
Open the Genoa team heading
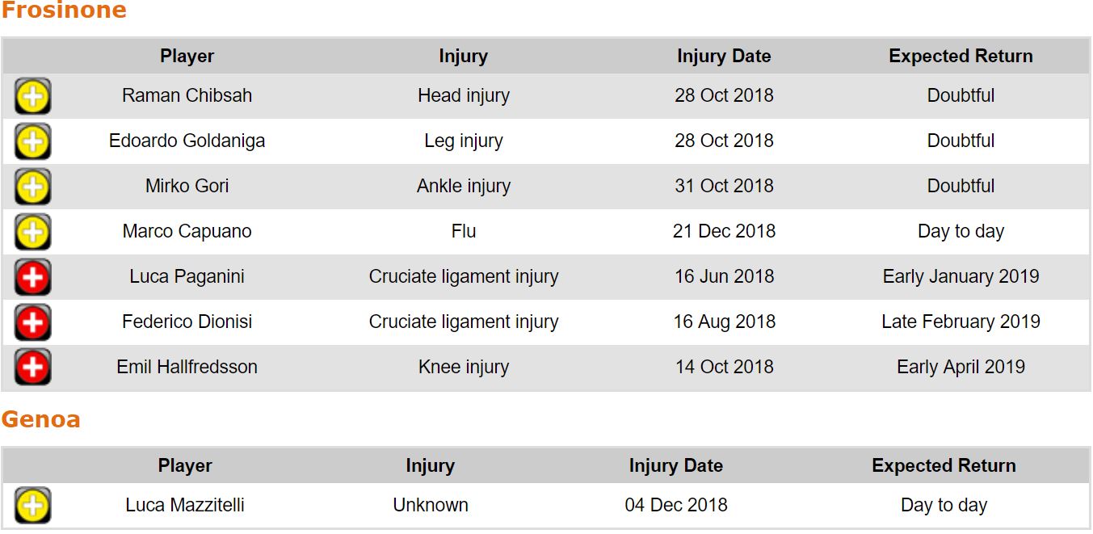point(40,419)
